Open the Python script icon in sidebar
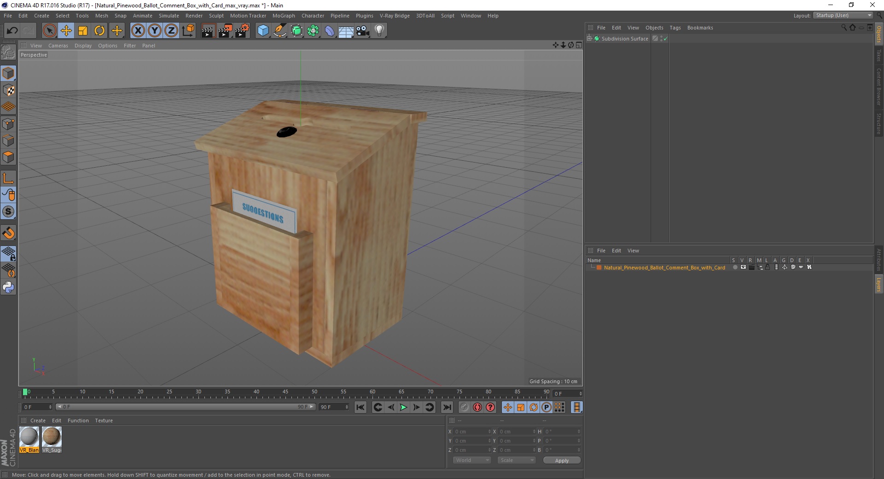Image resolution: width=884 pixels, height=479 pixels. coord(8,287)
